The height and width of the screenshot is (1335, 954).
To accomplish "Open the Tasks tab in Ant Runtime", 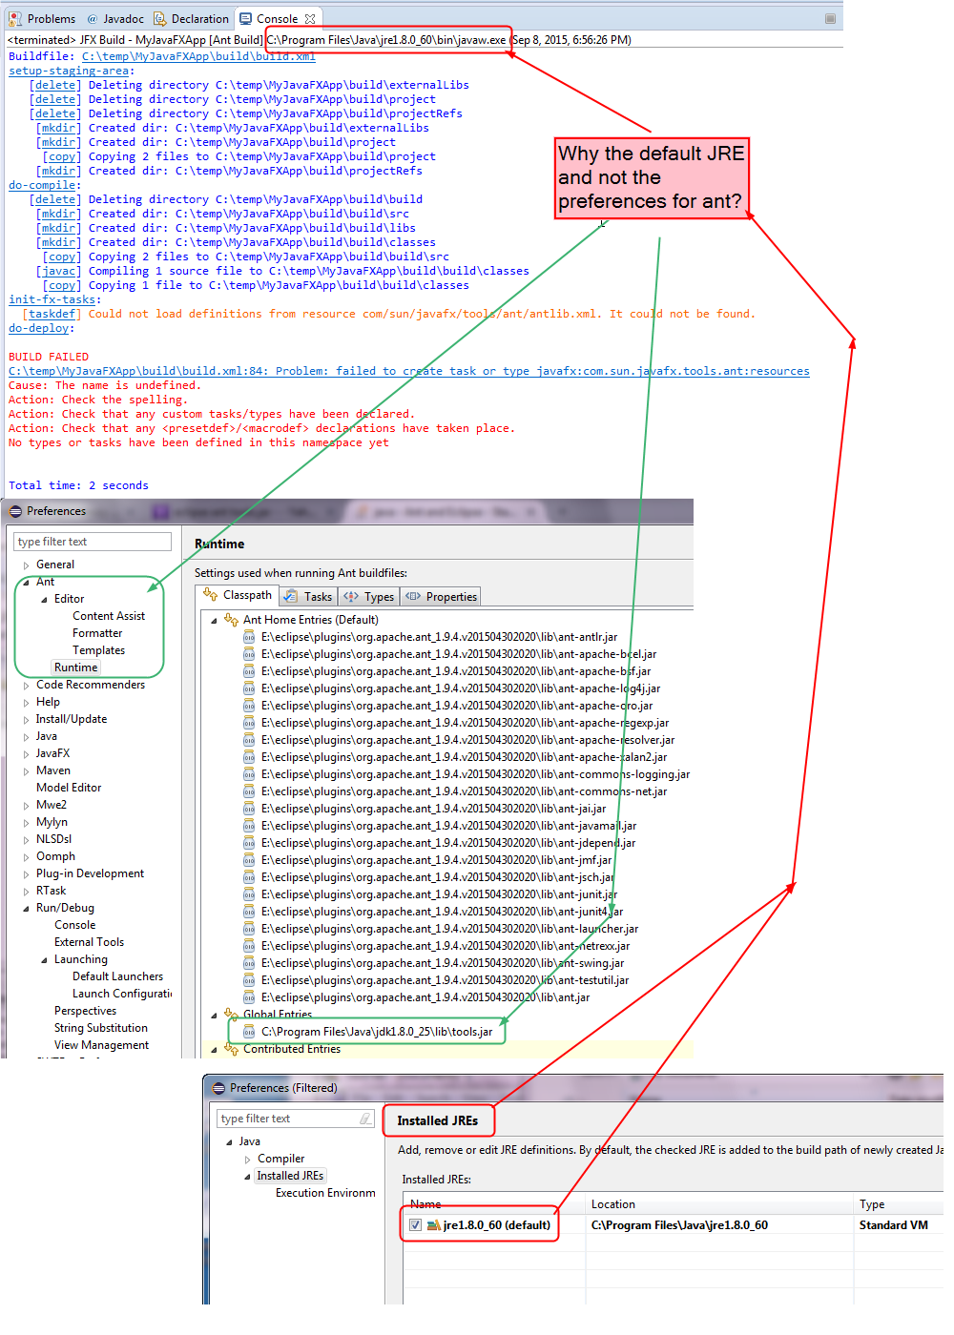I will coord(308,596).
